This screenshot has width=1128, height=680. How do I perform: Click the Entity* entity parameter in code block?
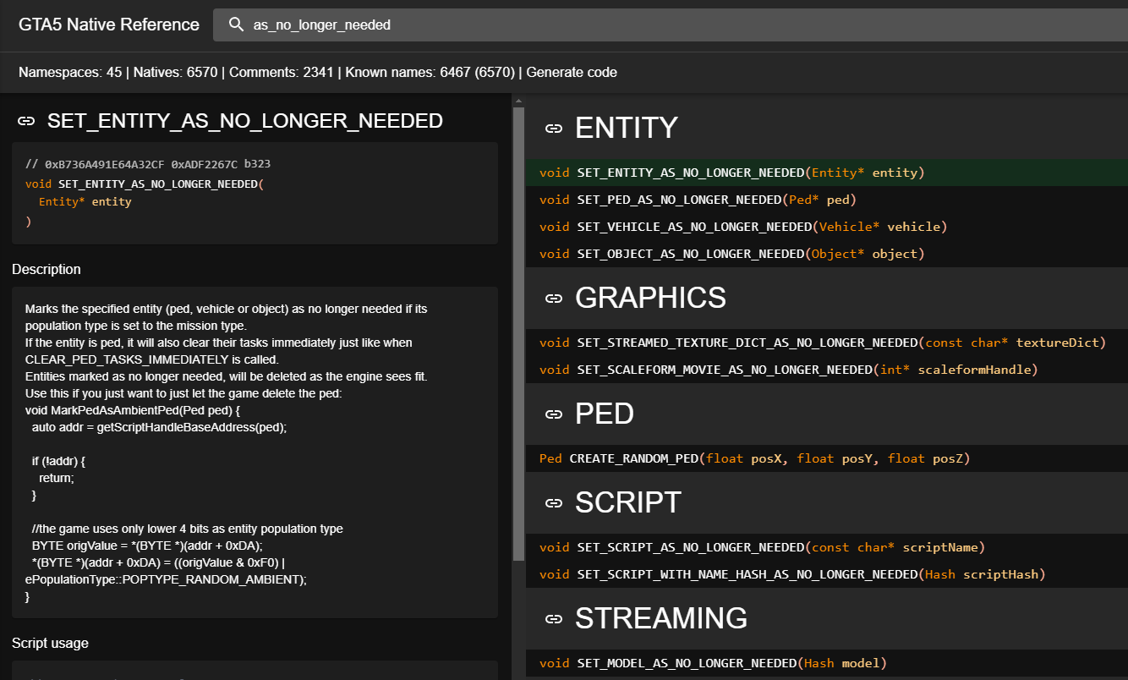point(85,202)
